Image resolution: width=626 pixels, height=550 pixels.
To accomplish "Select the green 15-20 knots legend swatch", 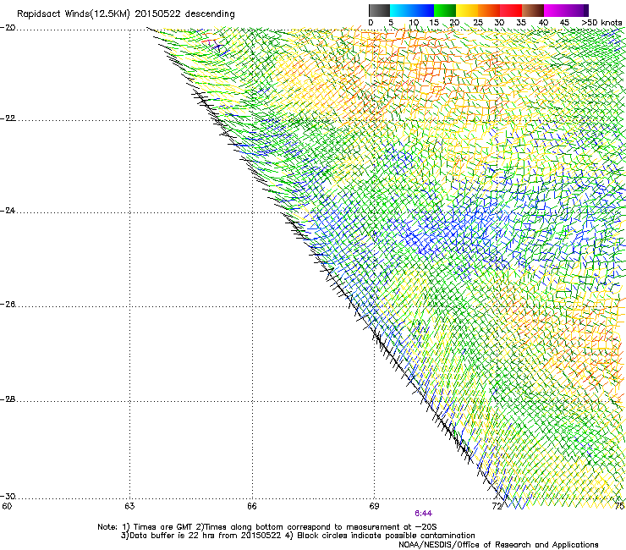I will coord(445,10).
